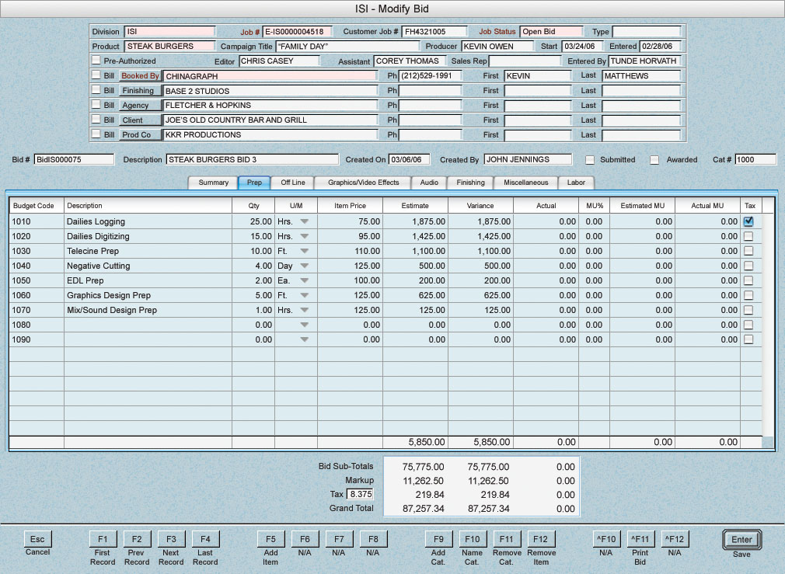Click the bid Description input field
Image resolution: width=785 pixels, height=574 pixels.
(x=251, y=160)
